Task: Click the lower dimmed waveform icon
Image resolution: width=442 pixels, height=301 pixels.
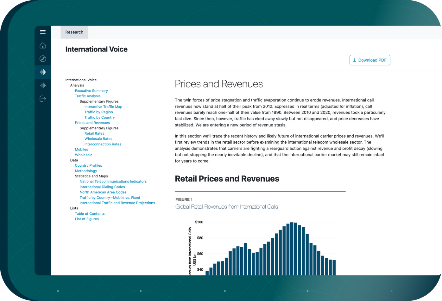Action: point(43,85)
